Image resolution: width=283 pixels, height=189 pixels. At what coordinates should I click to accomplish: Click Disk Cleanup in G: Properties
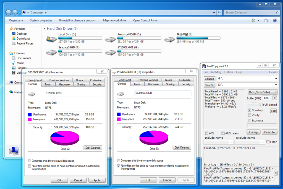click(93, 148)
